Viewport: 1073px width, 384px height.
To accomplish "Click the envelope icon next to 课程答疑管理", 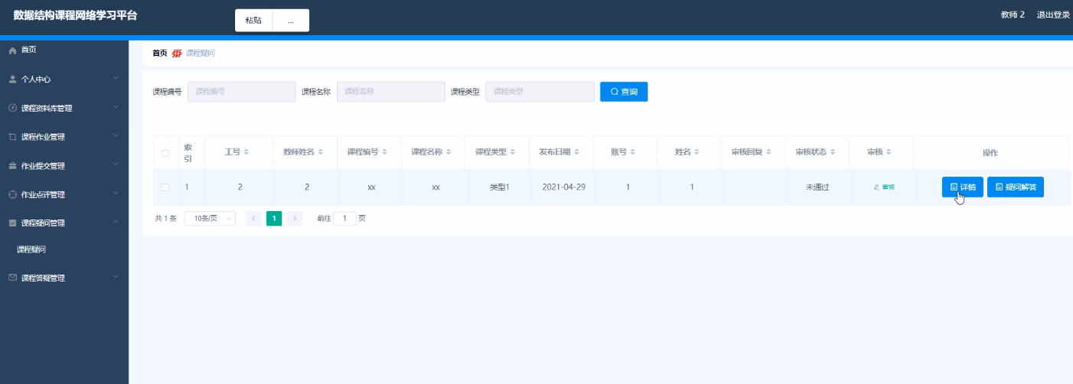I will click(x=12, y=278).
